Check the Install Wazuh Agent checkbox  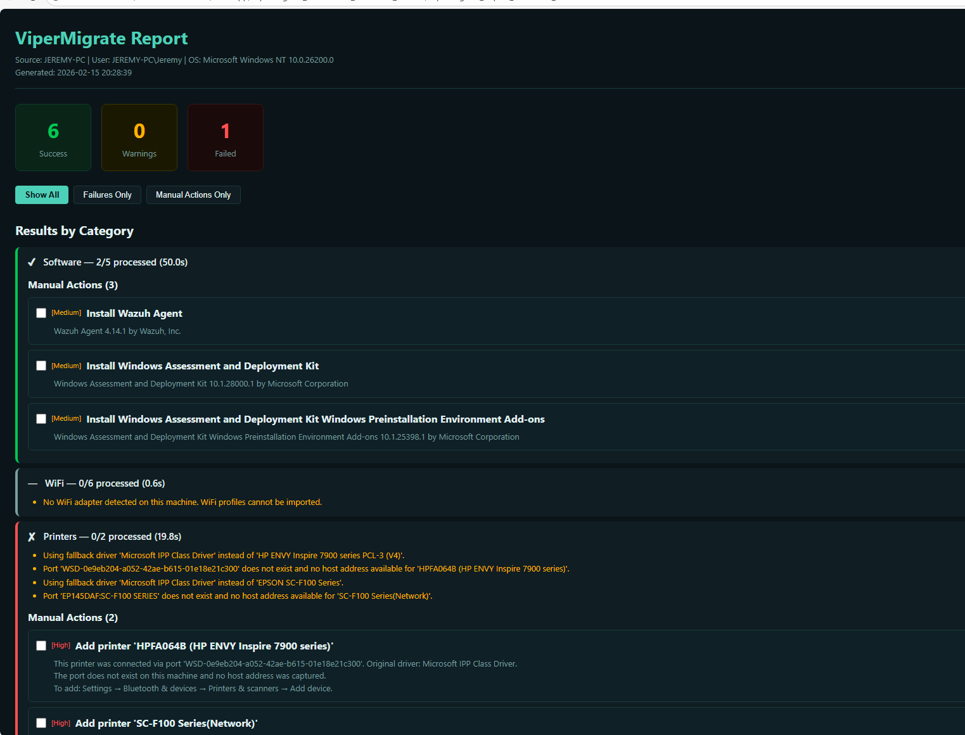coord(41,312)
